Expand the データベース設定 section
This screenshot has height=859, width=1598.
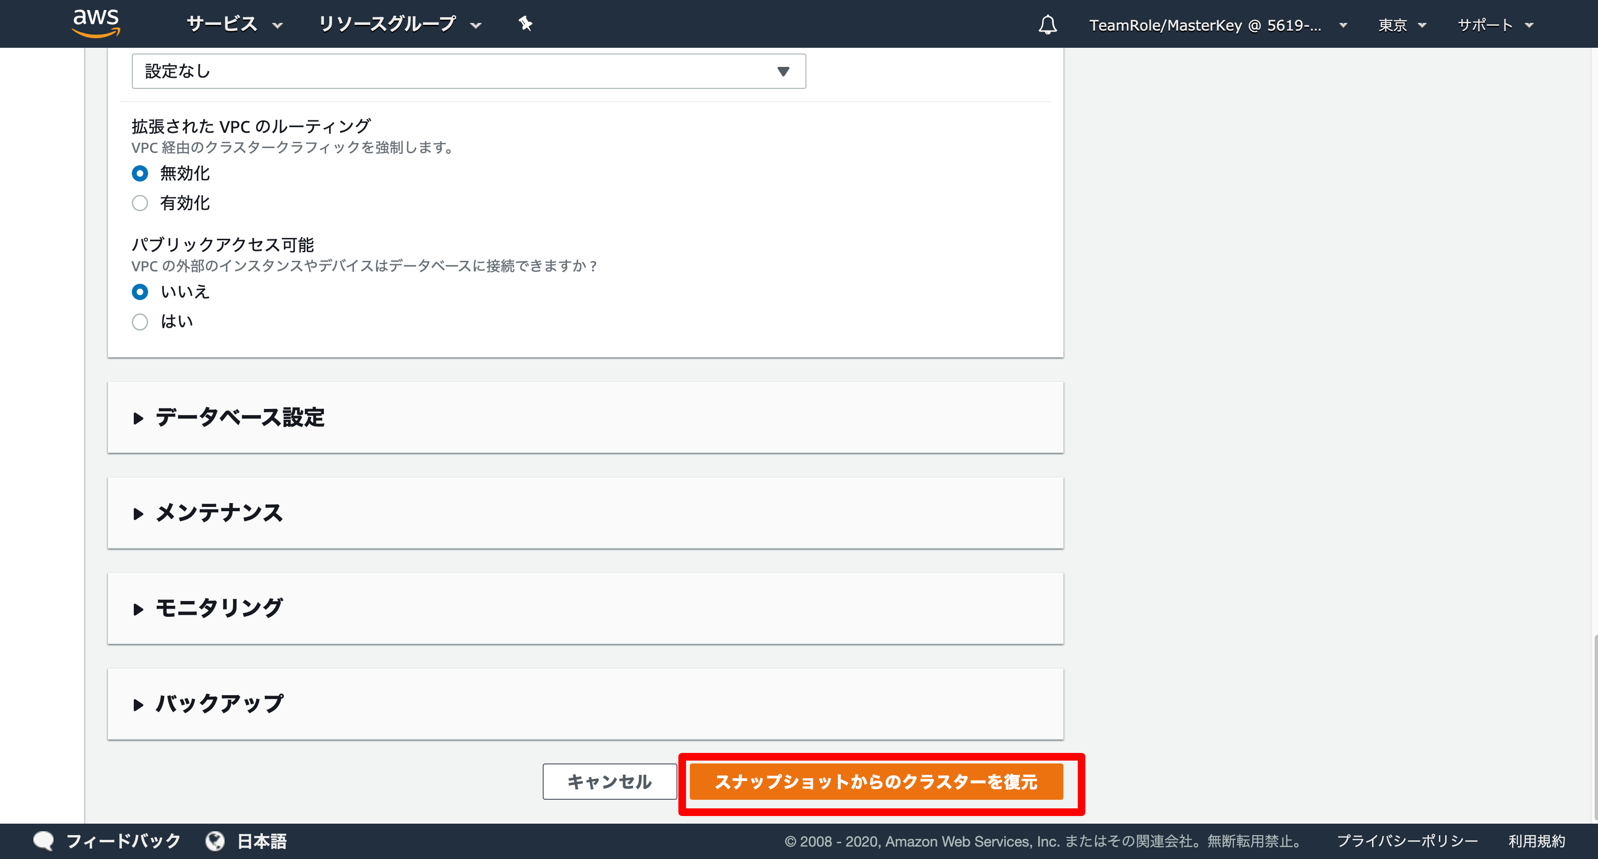pos(585,418)
